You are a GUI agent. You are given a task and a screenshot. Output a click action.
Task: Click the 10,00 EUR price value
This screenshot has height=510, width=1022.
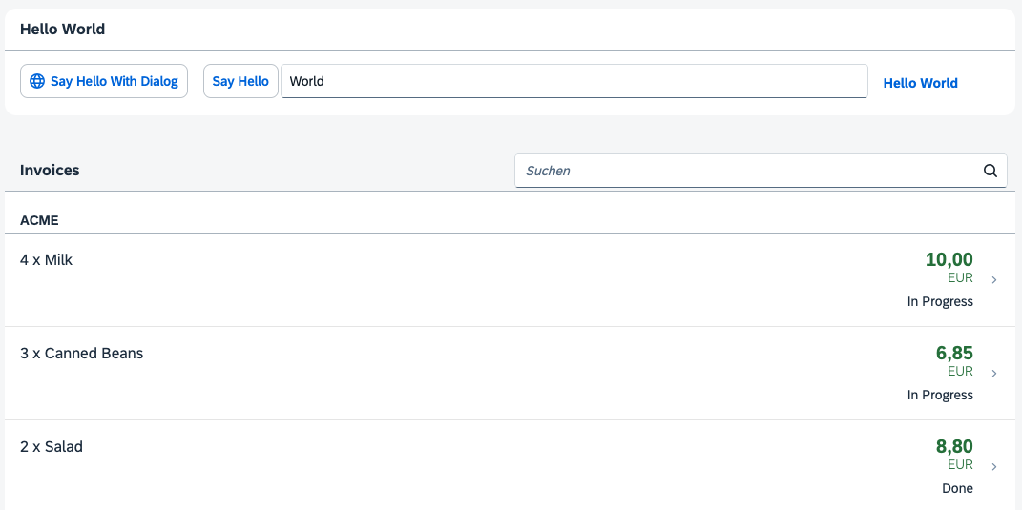coord(949,268)
